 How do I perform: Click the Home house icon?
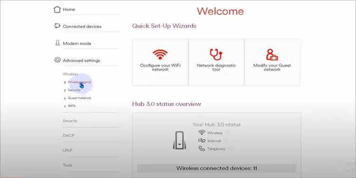click(57, 9)
